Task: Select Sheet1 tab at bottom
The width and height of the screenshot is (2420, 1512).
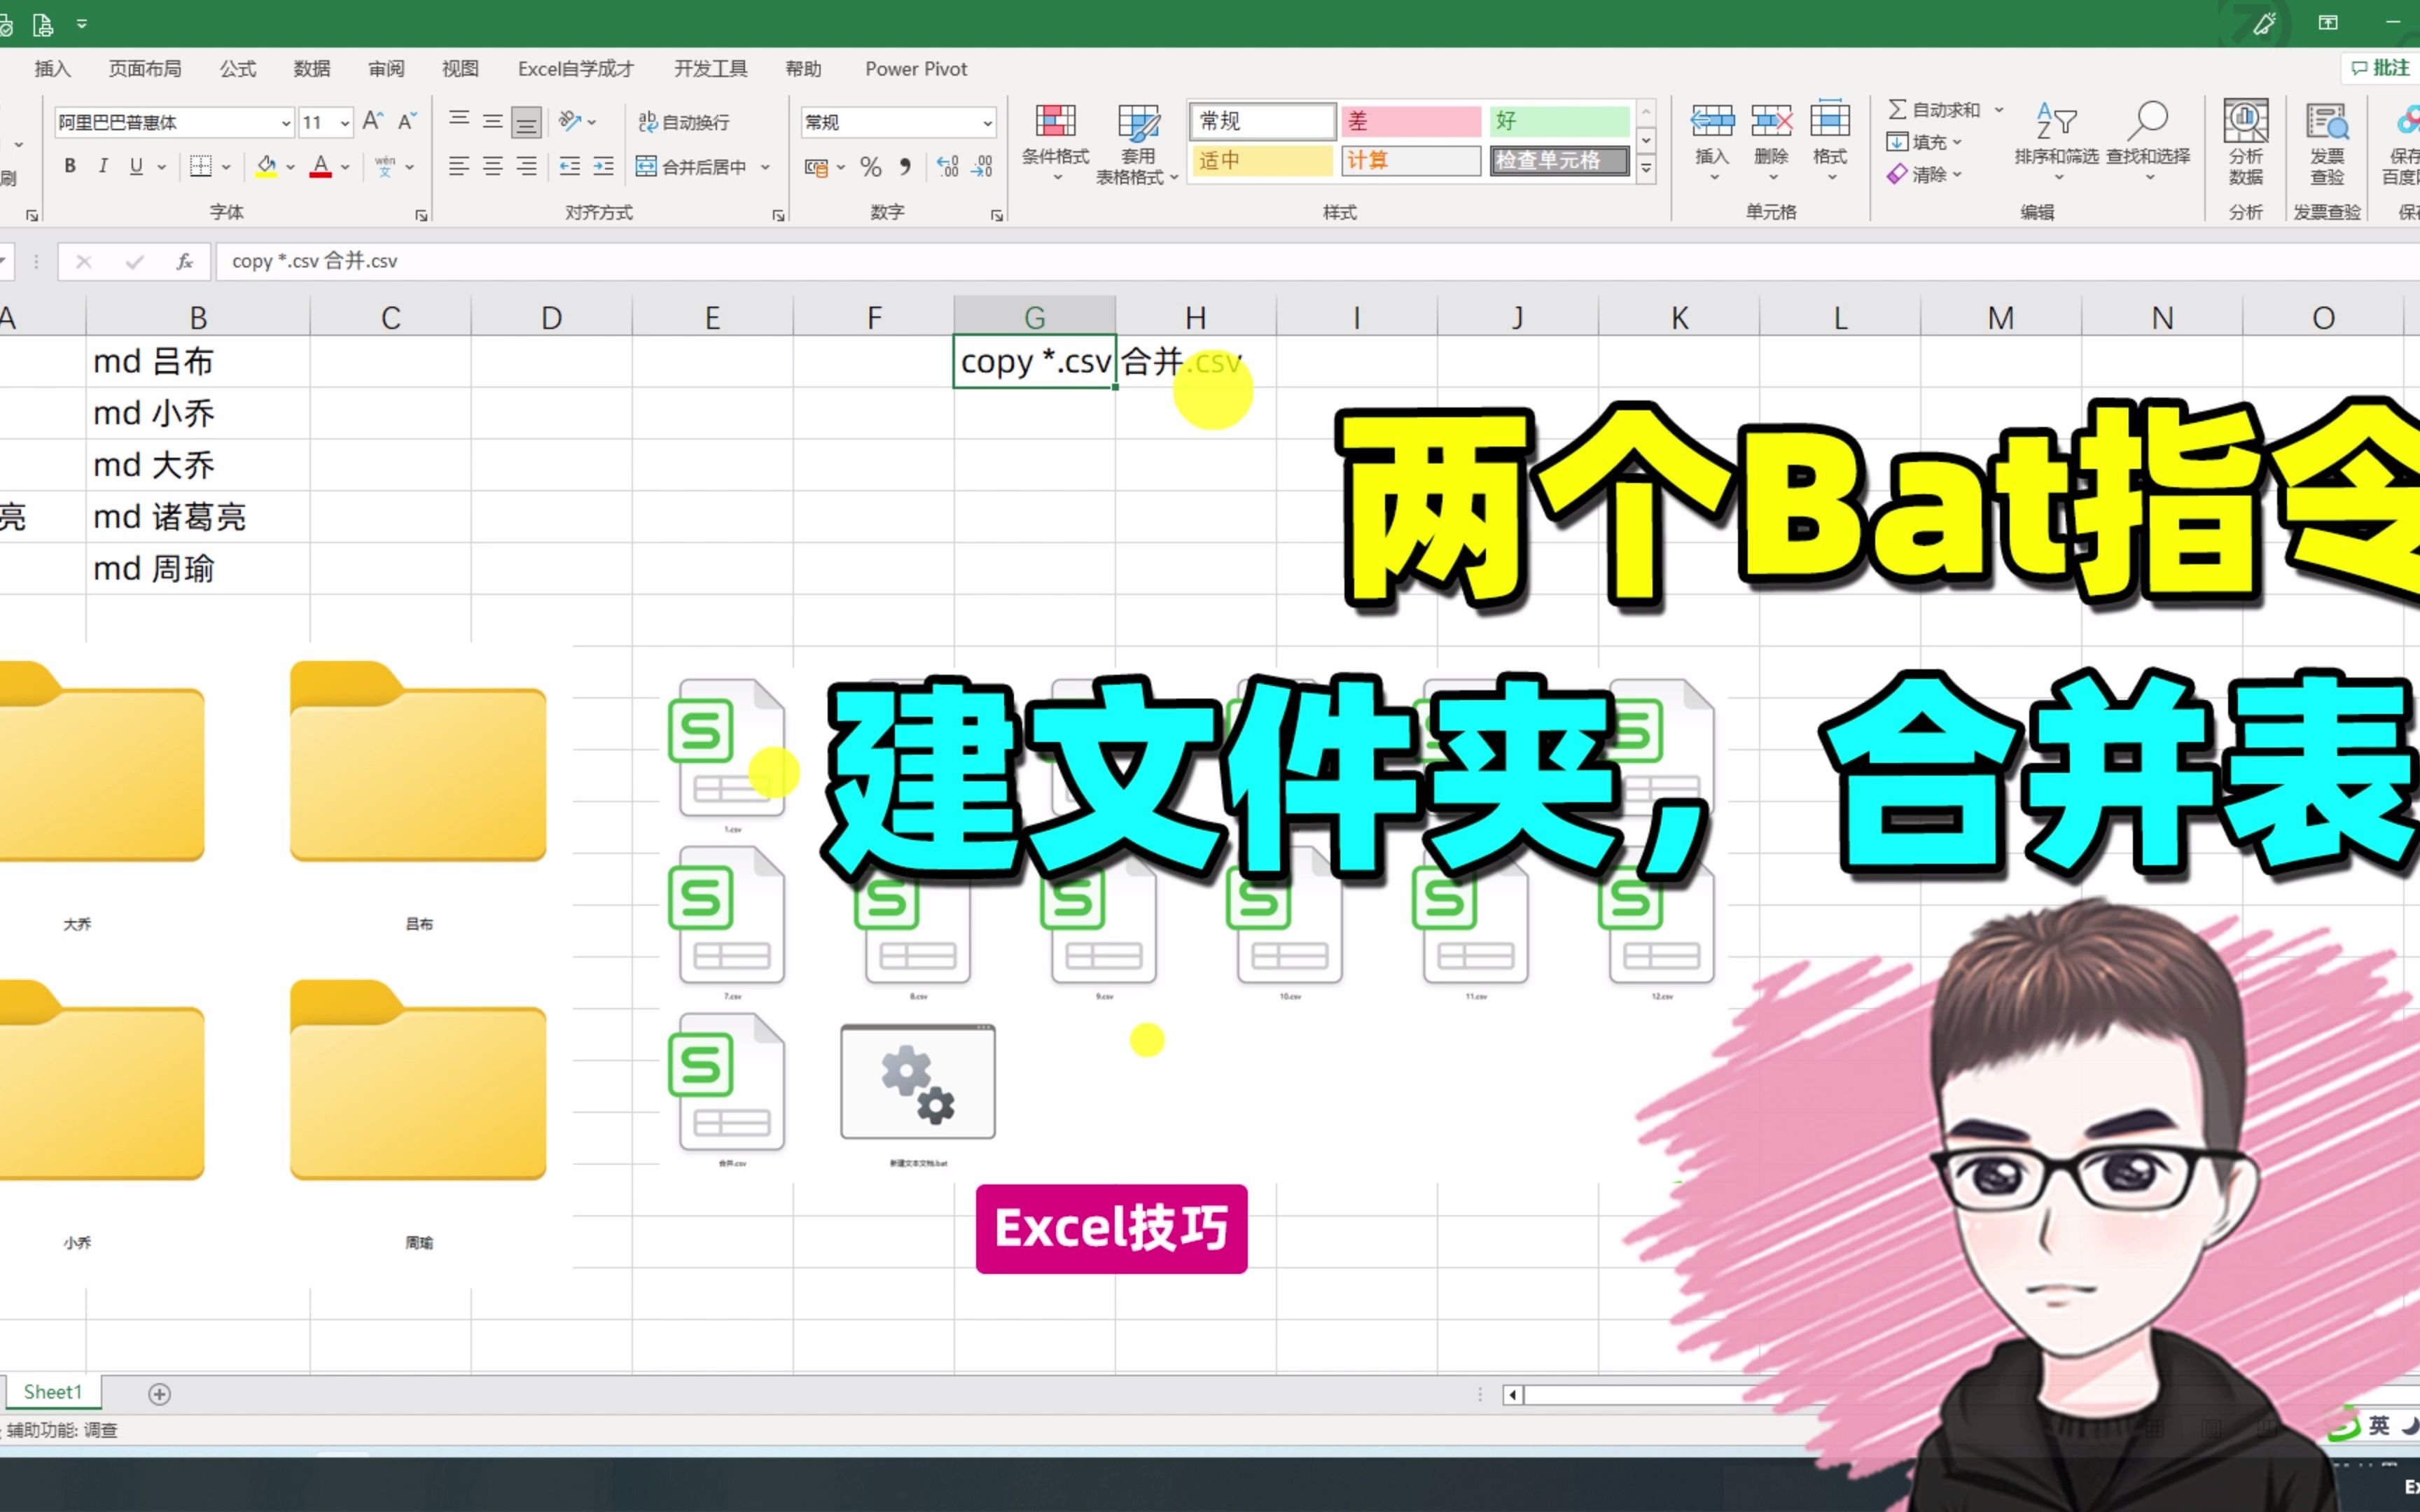Action: [x=57, y=1392]
